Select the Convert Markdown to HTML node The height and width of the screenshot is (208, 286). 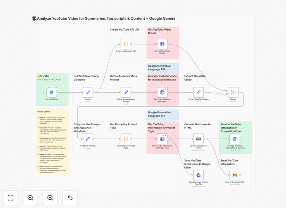[198, 139]
